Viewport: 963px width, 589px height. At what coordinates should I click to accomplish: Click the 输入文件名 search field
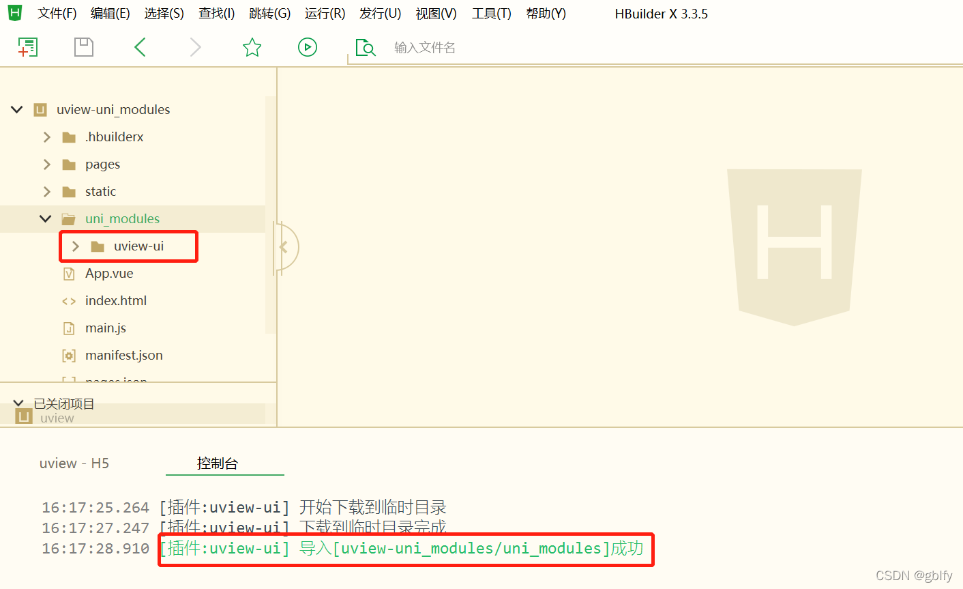[x=655, y=47]
